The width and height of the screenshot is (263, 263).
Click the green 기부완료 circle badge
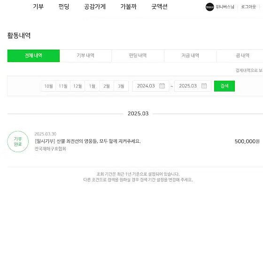pos(18,141)
